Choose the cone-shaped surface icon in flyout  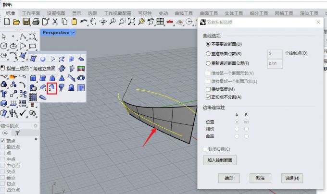tap(62, 78)
